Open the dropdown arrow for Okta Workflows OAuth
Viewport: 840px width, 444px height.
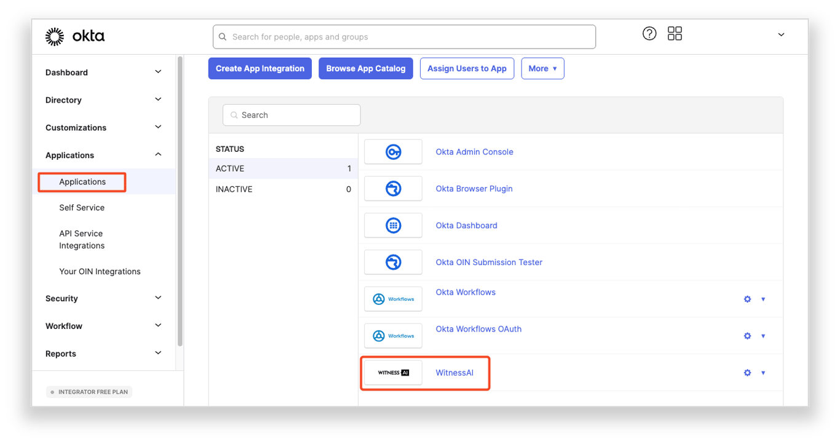click(x=763, y=336)
